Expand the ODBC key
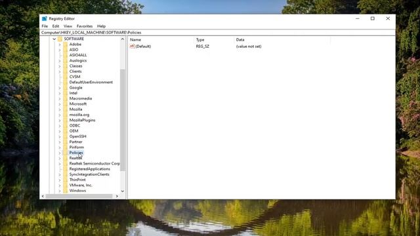Image resolution: width=420 pixels, height=236 pixels. (x=60, y=125)
